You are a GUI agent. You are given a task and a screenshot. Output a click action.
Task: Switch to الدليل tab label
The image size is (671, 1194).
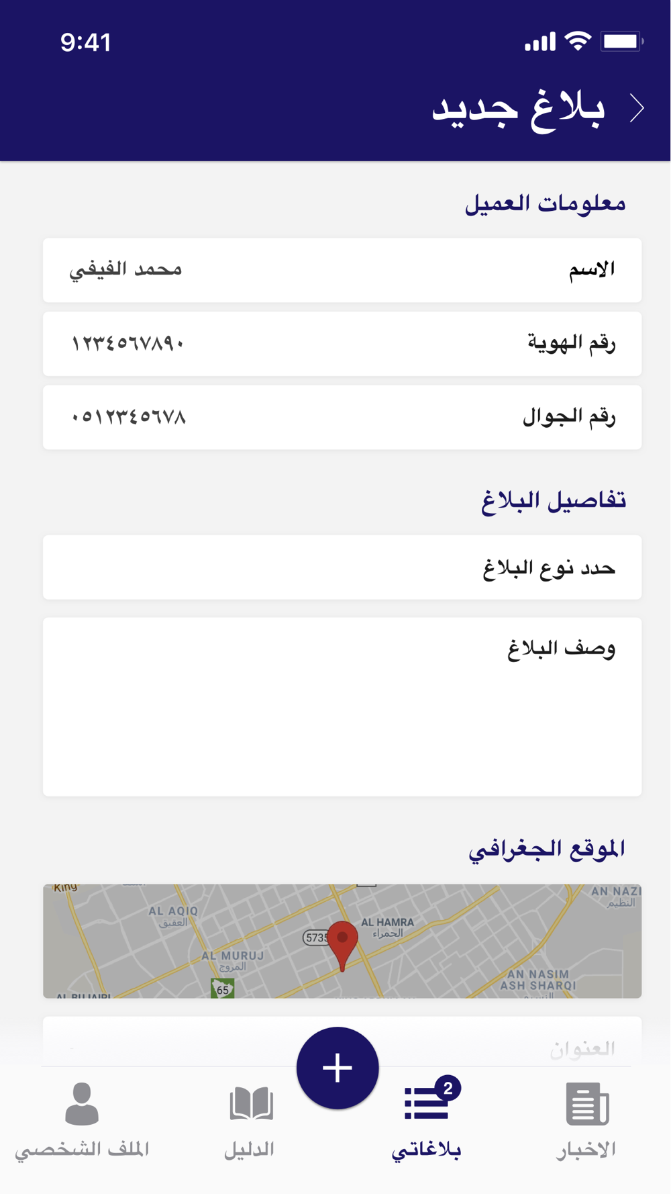point(250,1150)
